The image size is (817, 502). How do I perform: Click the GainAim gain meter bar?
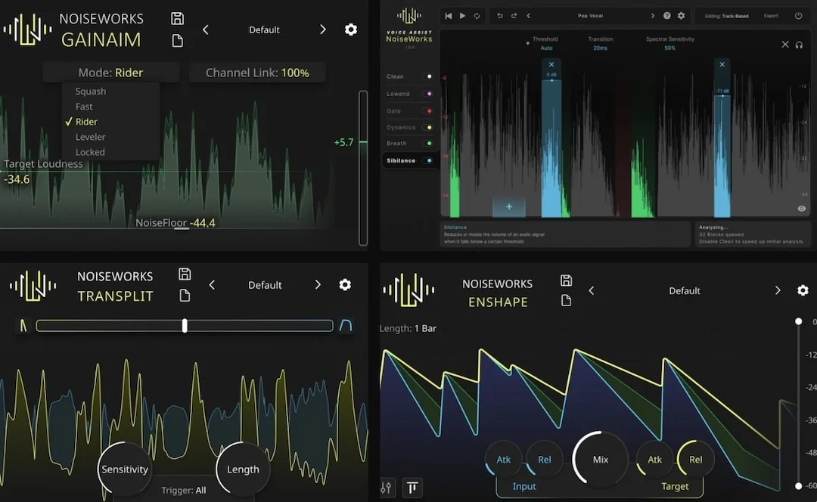point(363,168)
